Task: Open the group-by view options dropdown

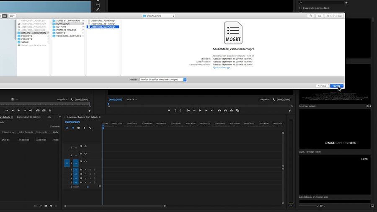Action: click(x=12, y=16)
